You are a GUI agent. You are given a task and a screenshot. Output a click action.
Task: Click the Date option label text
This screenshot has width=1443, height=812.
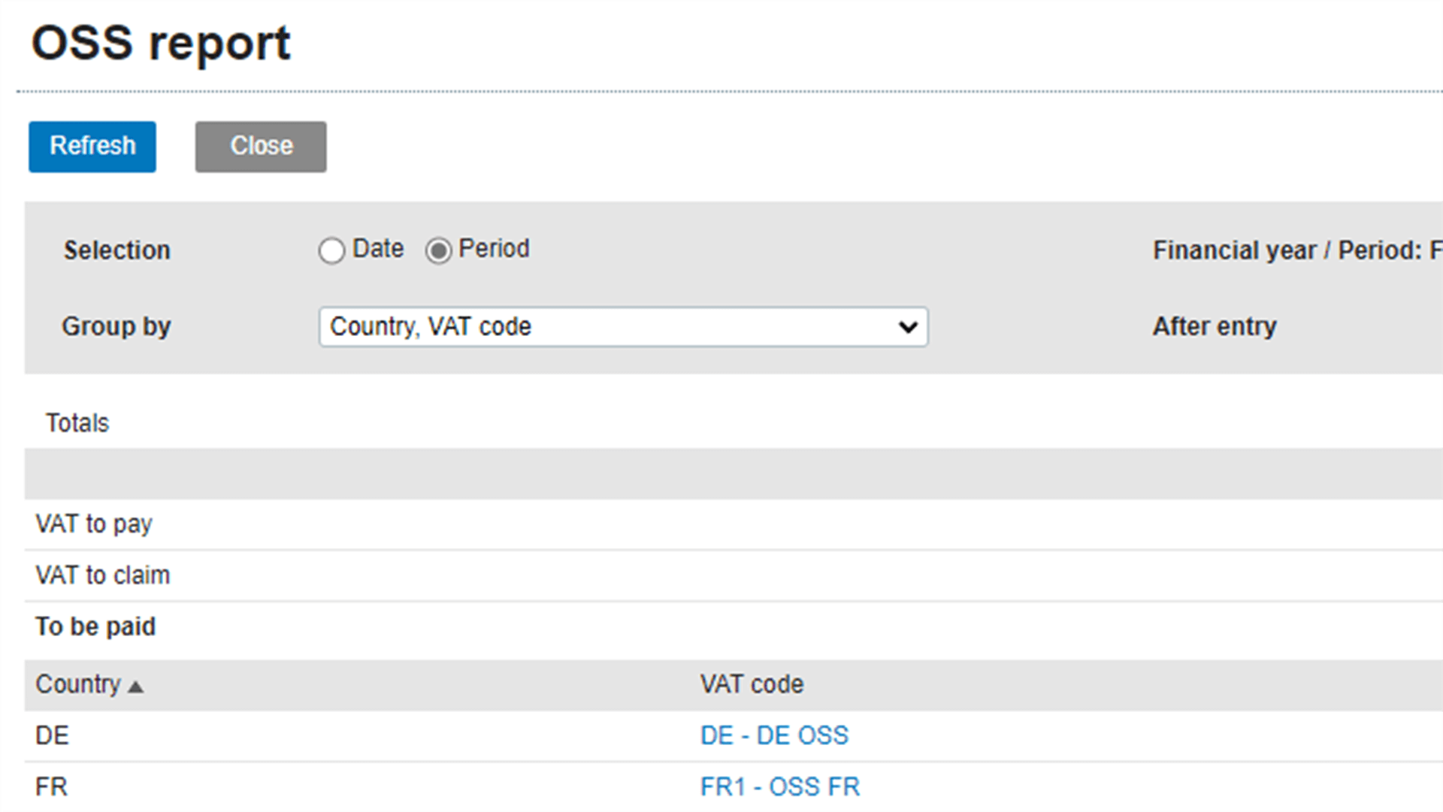tap(378, 249)
